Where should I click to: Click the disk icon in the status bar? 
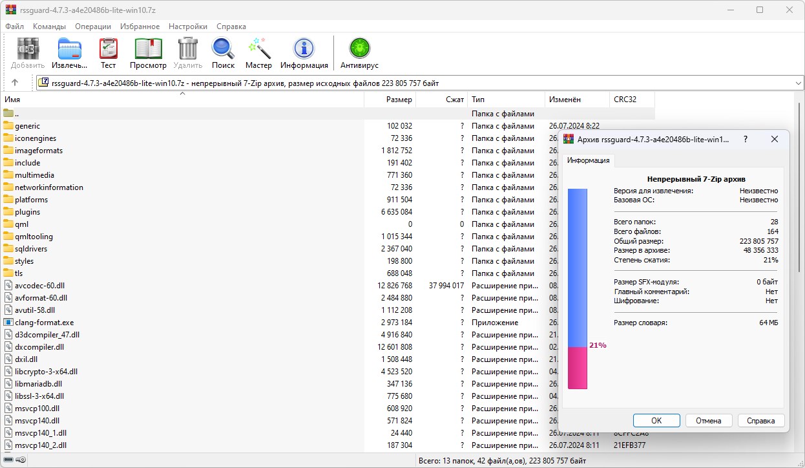8,460
